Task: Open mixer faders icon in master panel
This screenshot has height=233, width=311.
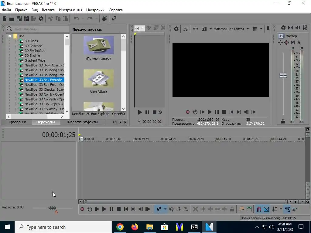Action: coord(305,28)
